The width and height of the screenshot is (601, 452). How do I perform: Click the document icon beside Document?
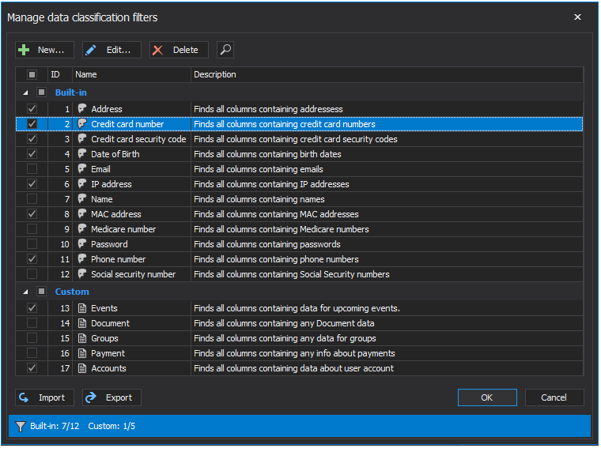(82, 323)
